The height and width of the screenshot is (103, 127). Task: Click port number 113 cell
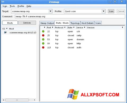click(x=49, y=48)
